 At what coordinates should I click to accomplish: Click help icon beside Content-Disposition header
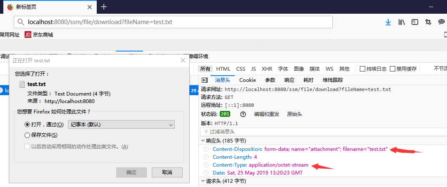[206, 149]
